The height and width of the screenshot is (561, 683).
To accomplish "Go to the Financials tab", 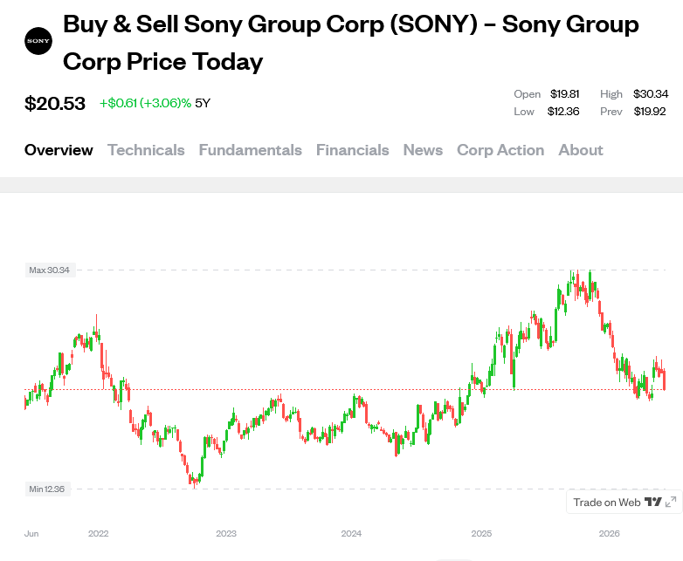I will 352,150.
